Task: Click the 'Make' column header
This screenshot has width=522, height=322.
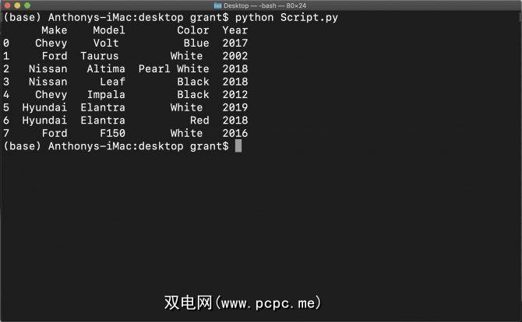Action: pyautogui.click(x=55, y=30)
